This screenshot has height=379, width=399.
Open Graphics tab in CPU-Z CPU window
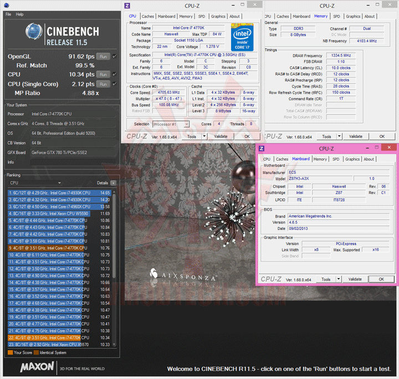pos(218,16)
